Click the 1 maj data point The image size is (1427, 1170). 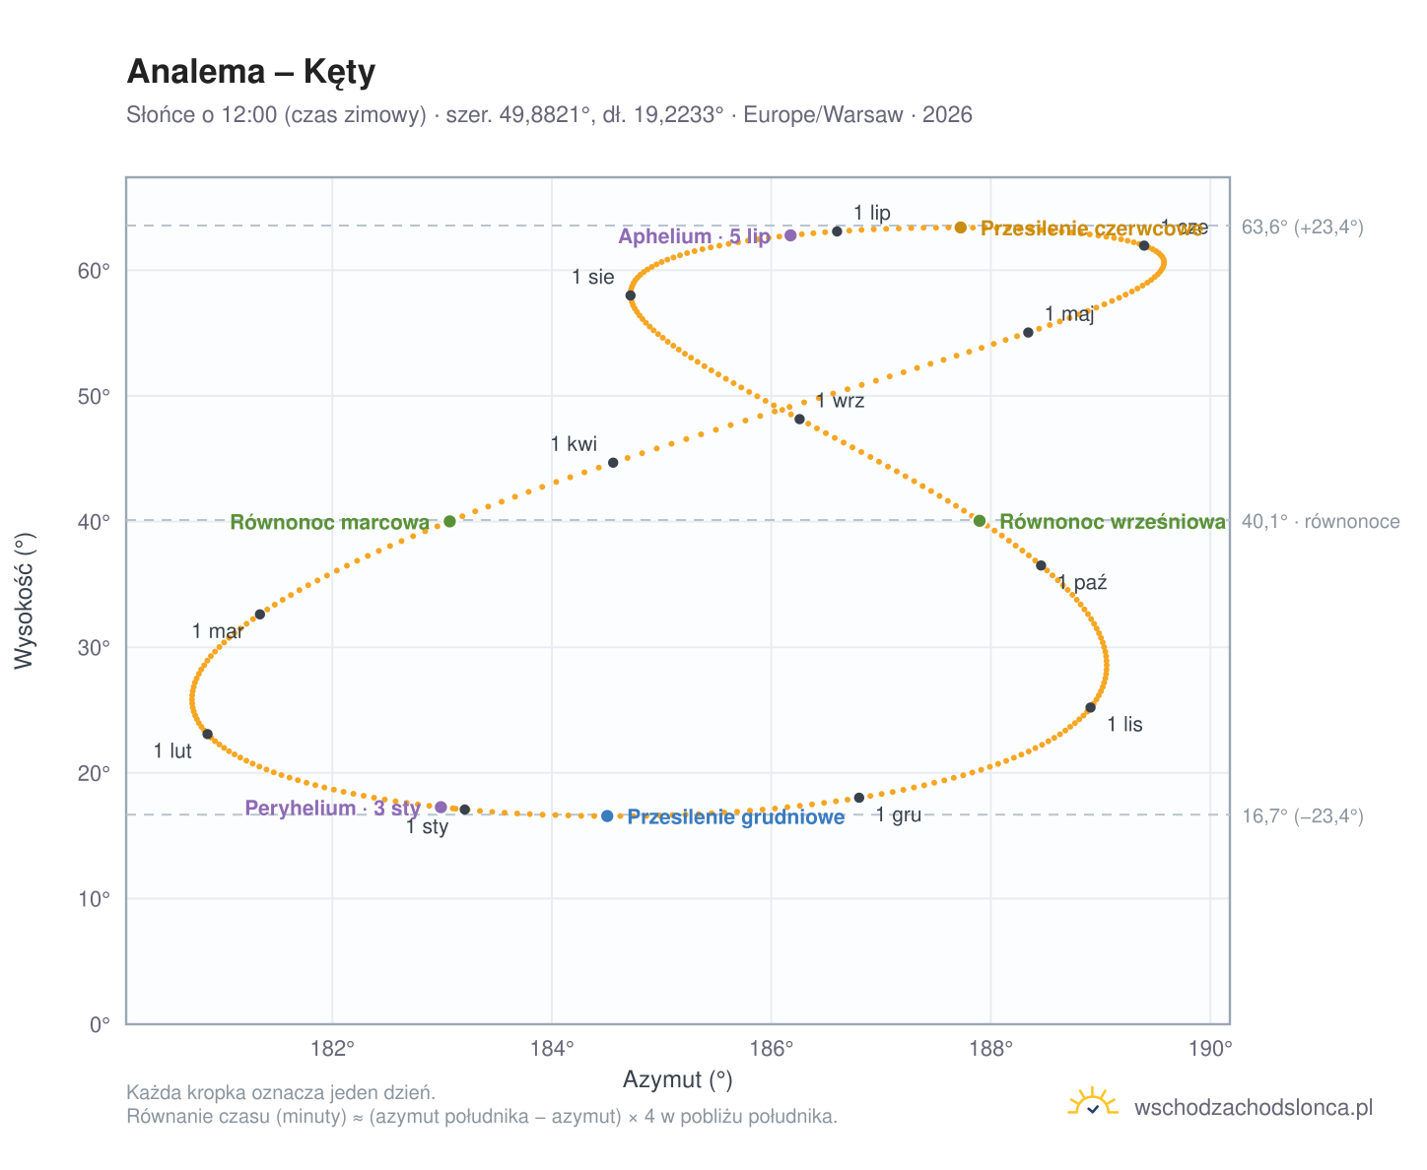click(1028, 332)
